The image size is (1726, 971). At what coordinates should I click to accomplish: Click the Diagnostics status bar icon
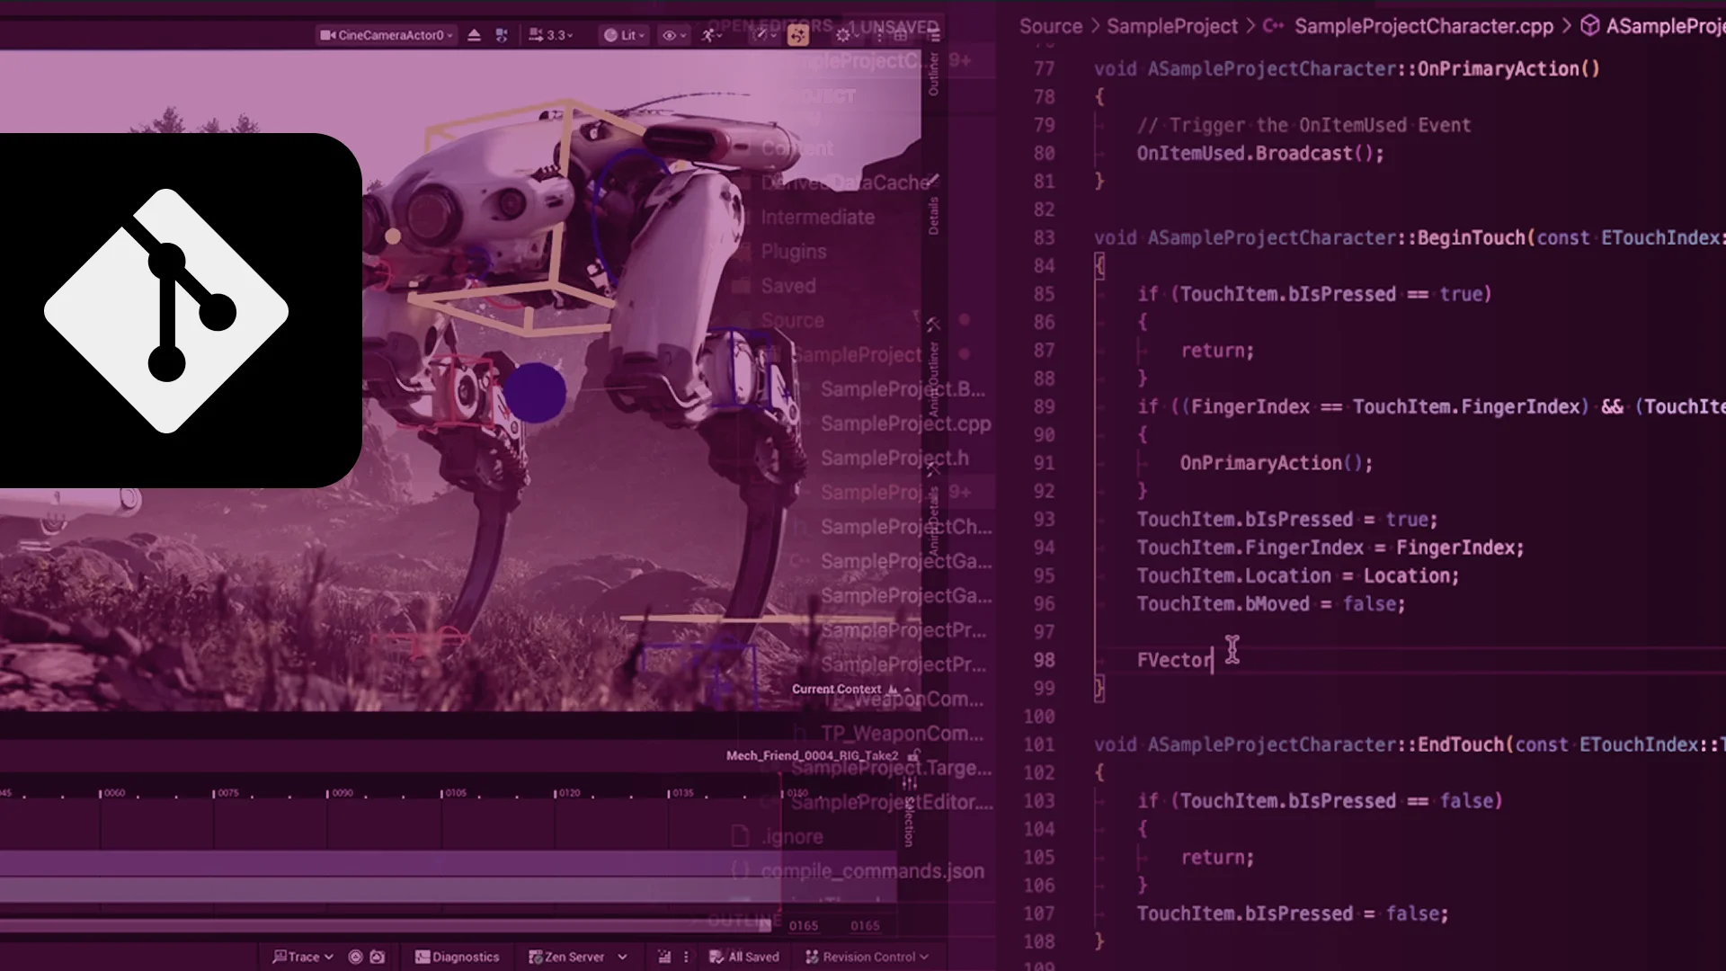point(457,957)
